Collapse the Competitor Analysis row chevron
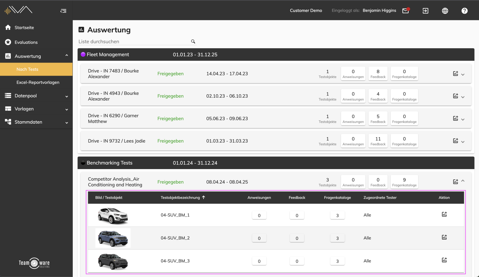Viewport: 479px width, 277px height. click(x=463, y=181)
